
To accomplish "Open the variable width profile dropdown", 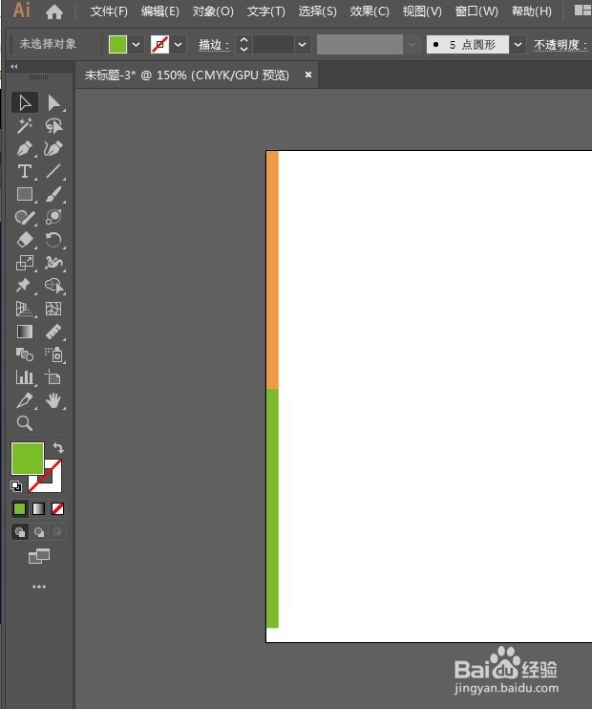I will coord(412,44).
